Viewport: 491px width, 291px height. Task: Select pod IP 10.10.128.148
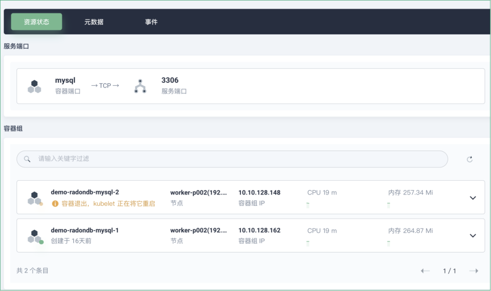[x=259, y=192]
